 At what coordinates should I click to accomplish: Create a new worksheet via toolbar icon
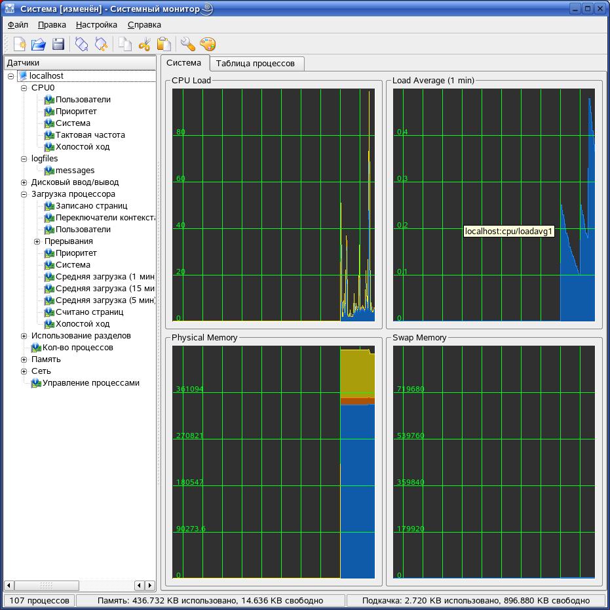(19, 45)
